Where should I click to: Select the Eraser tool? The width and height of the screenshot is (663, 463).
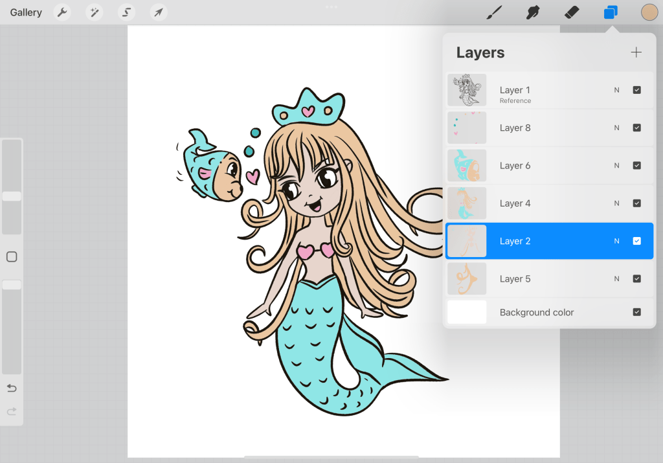click(x=572, y=12)
